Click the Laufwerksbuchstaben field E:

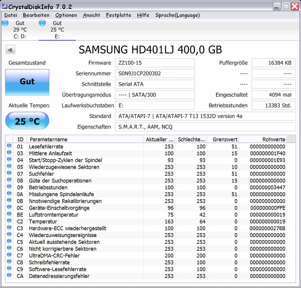[155, 105]
